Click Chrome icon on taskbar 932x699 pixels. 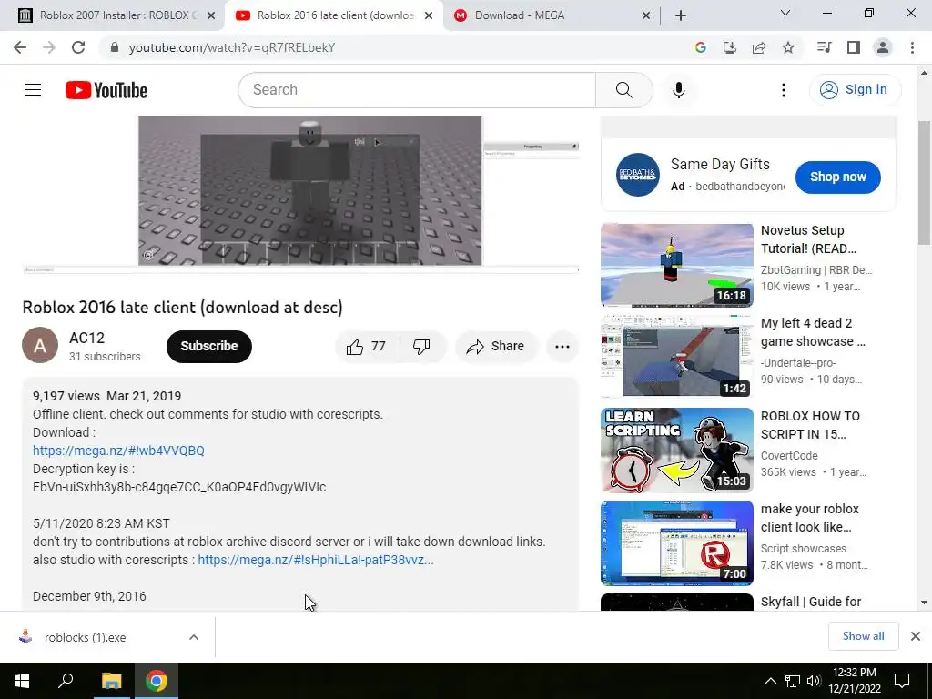click(x=157, y=681)
